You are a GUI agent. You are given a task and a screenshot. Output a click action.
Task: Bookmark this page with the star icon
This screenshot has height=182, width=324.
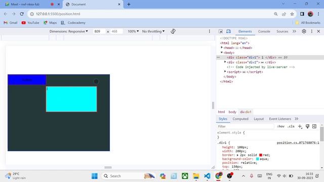292,14
